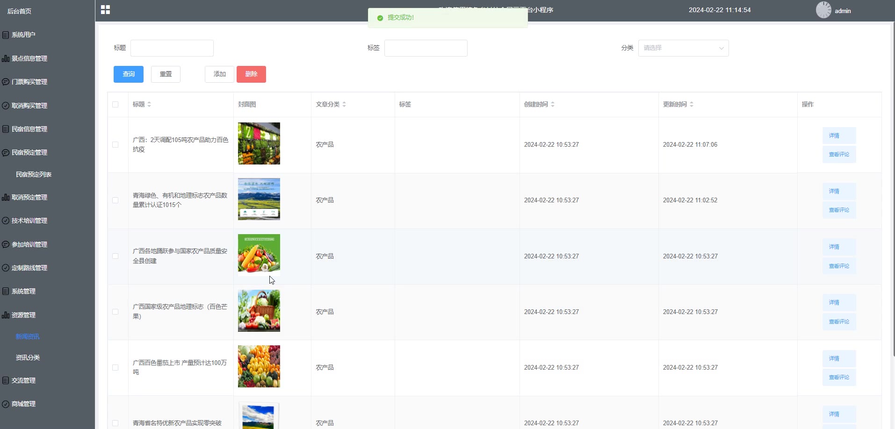The width and height of the screenshot is (895, 429).
Task: Click the 参加培训管理 chat-bubble icon
Action: point(6,244)
